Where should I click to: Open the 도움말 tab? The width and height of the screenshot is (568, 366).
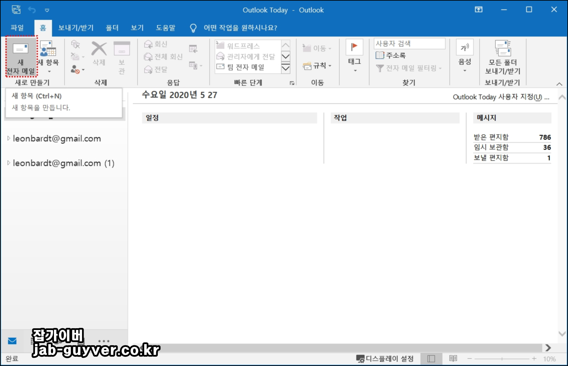166,28
